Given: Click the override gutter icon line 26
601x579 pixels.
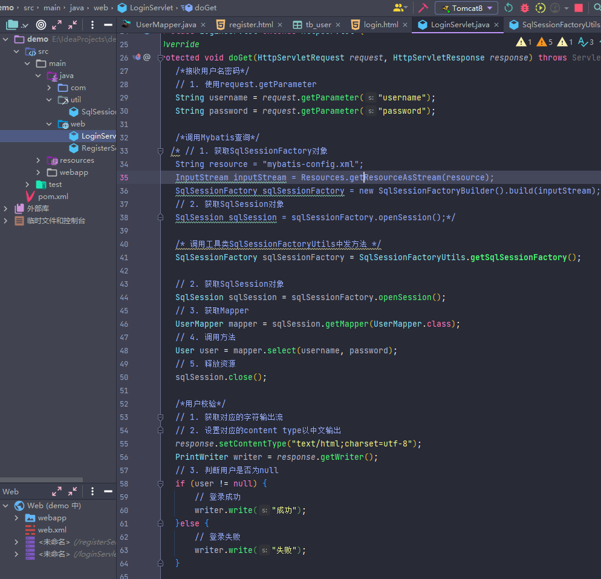Looking at the screenshot, I should (x=137, y=57).
